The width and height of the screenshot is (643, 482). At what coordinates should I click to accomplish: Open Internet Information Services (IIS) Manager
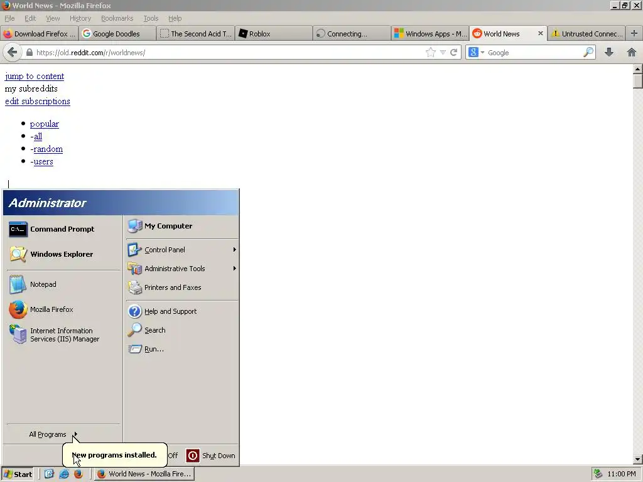point(63,335)
